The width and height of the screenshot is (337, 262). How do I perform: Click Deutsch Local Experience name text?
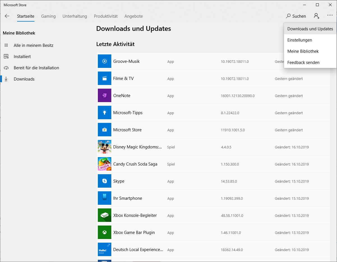pyautogui.click(x=138, y=249)
